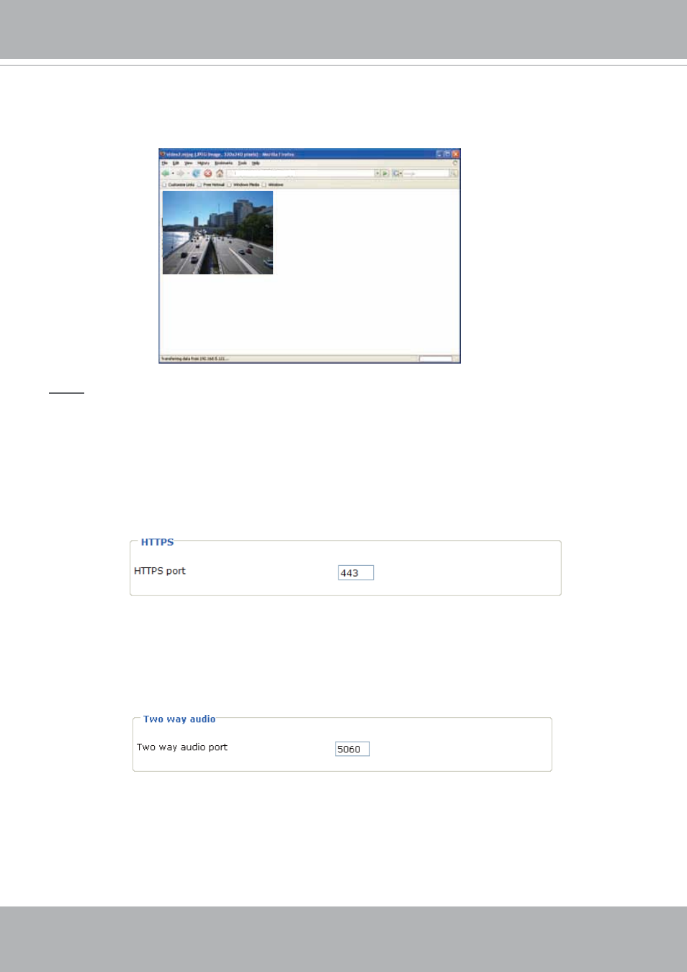The height and width of the screenshot is (972, 687).
Task: Close the Firefox window
Action: (x=456, y=154)
